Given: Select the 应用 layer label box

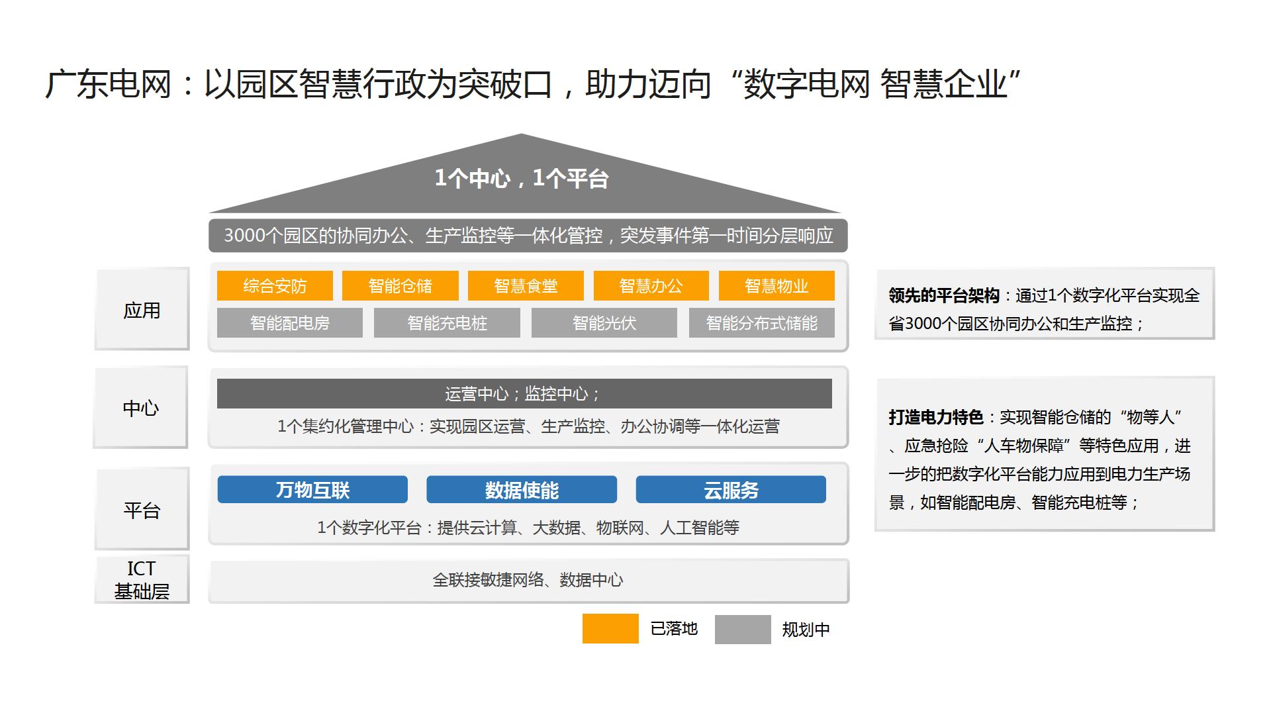Looking at the screenshot, I should coord(142,309).
